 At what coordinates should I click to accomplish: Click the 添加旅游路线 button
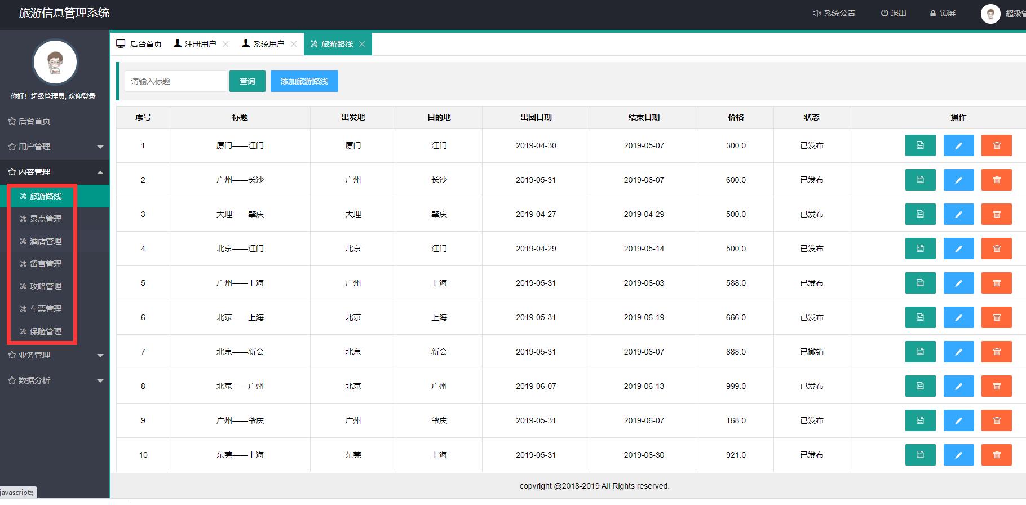[304, 81]
